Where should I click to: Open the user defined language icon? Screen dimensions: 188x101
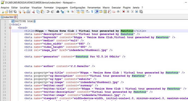click(x=101, y=12)
